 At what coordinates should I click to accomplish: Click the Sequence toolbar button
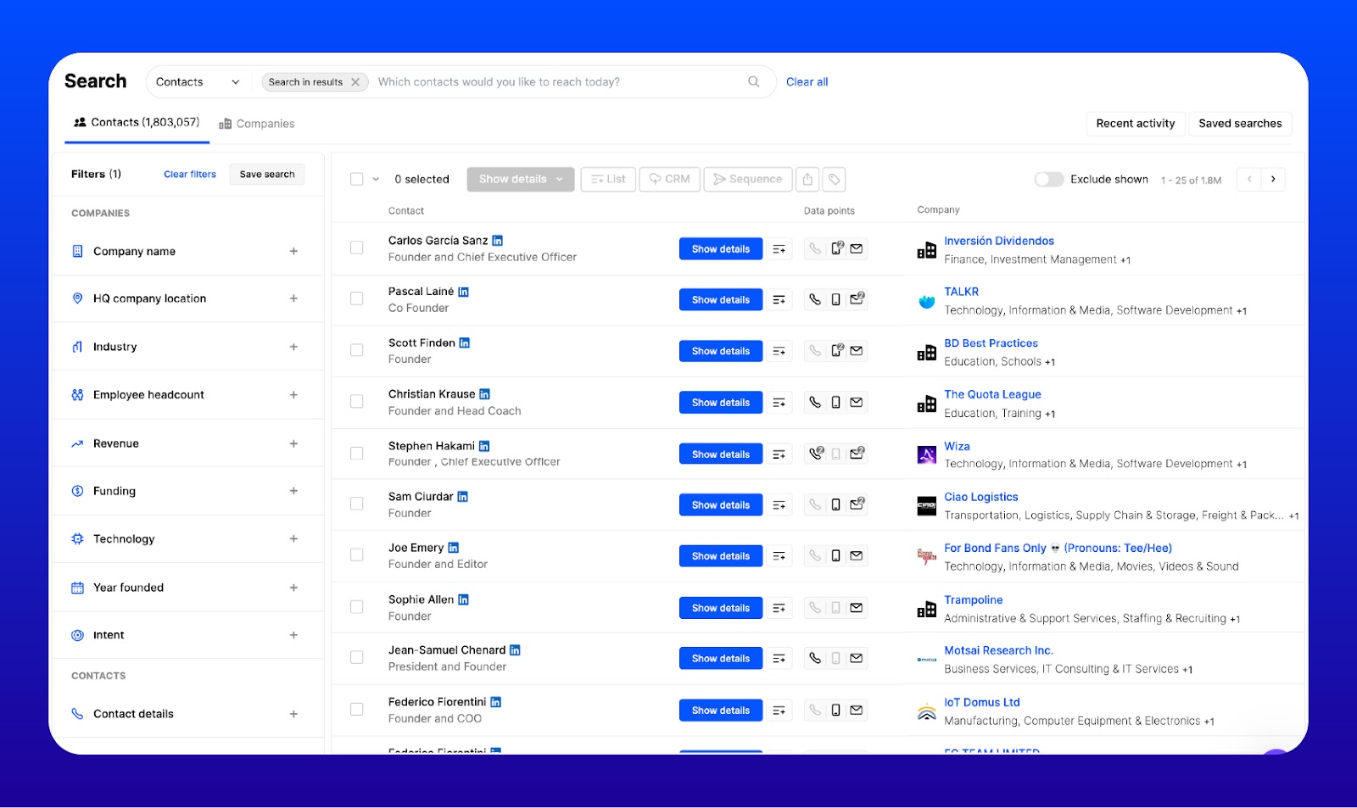point(748,179)
